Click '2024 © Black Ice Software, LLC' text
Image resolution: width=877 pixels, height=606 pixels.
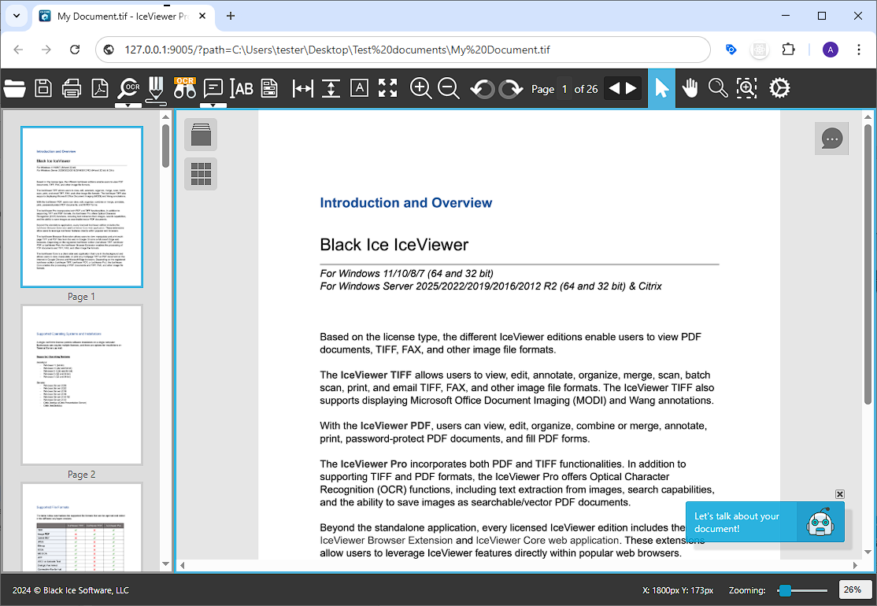(71, 590)
